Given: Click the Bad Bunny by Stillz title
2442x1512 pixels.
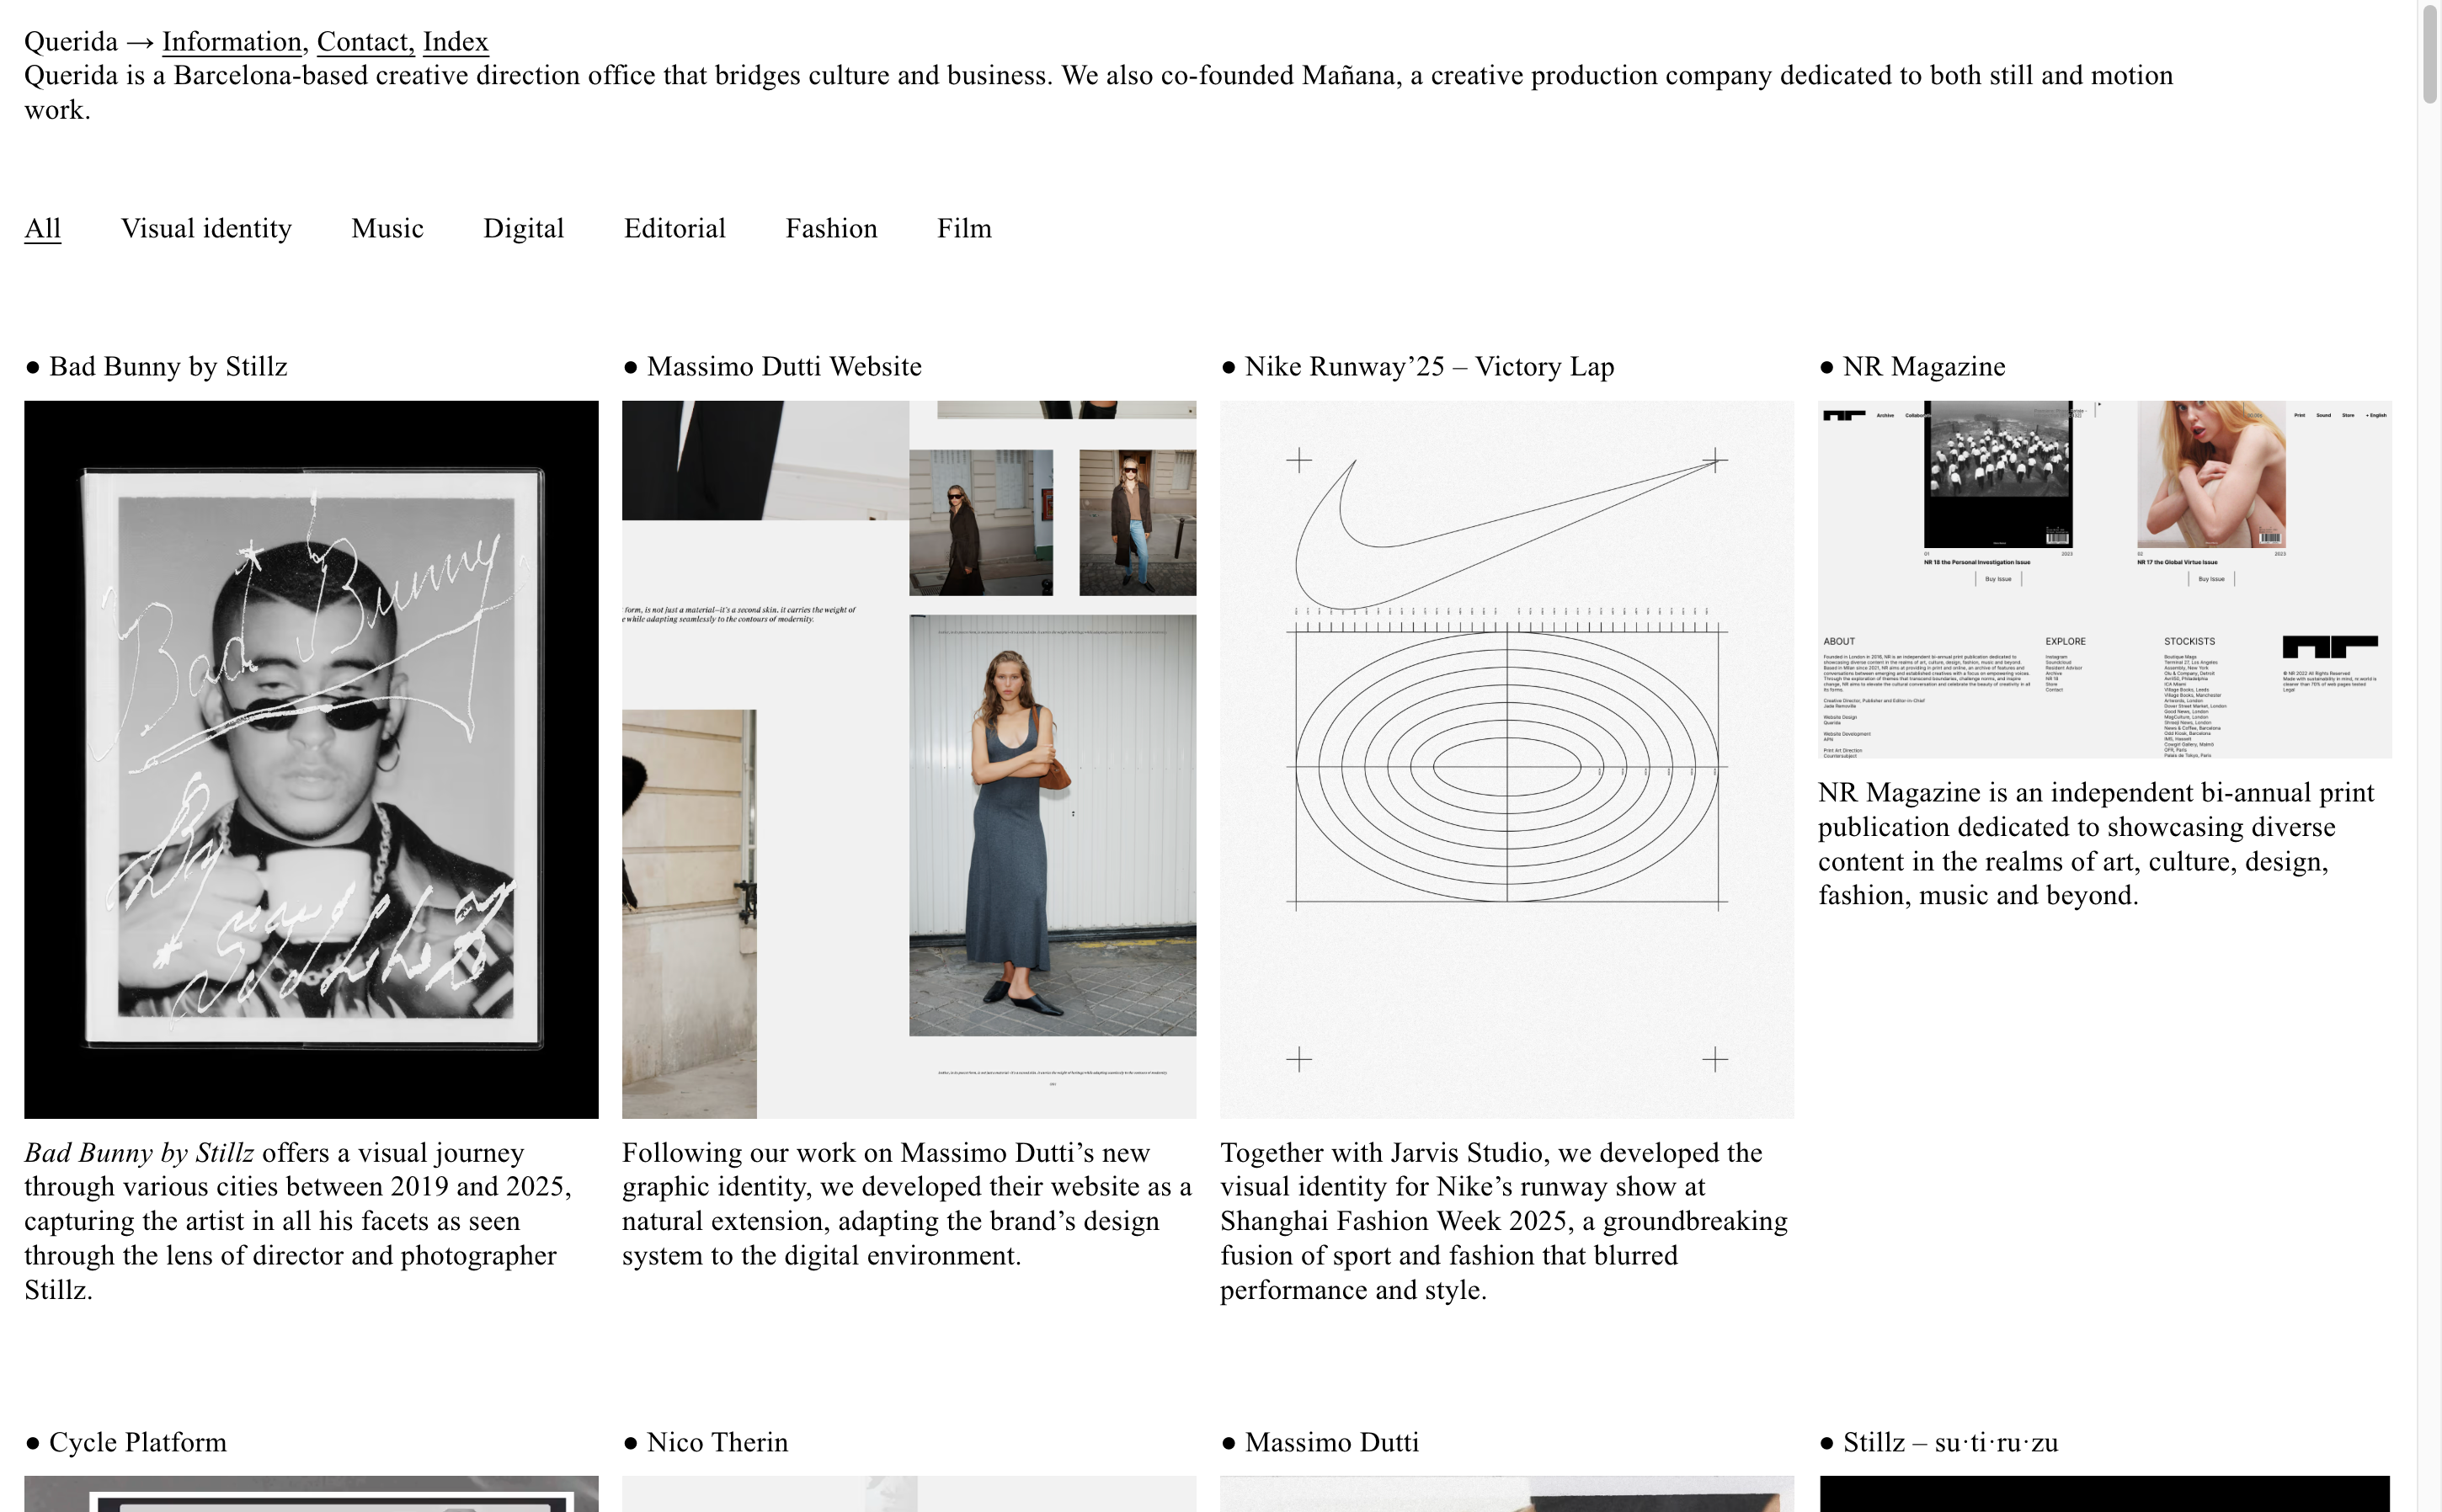Looking at the screenshot, I should point(167,367).
